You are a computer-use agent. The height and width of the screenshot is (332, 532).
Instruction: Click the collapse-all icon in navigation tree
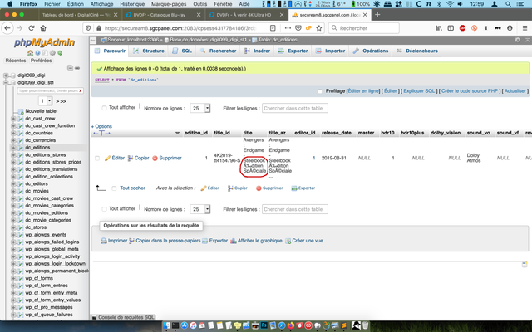[x=70, y=68]
